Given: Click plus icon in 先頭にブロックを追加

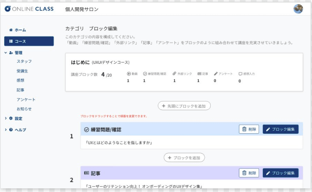Looking at the screenshot, I should (x=164, y=106).
